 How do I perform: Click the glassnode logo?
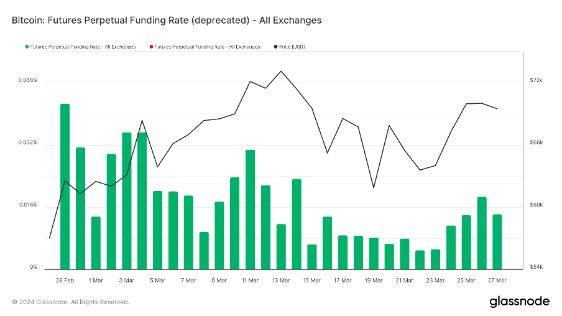click(519, 302)
